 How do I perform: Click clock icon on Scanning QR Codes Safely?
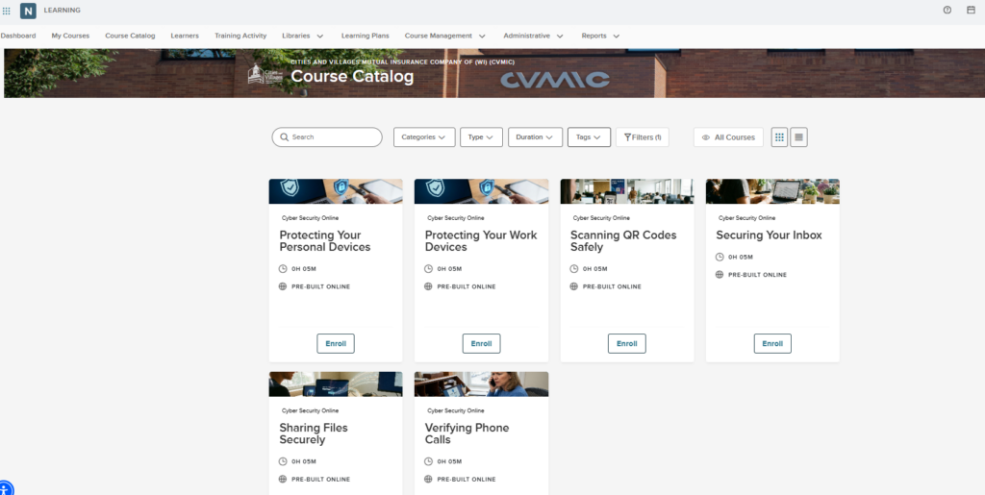click(x=573, y=268)
